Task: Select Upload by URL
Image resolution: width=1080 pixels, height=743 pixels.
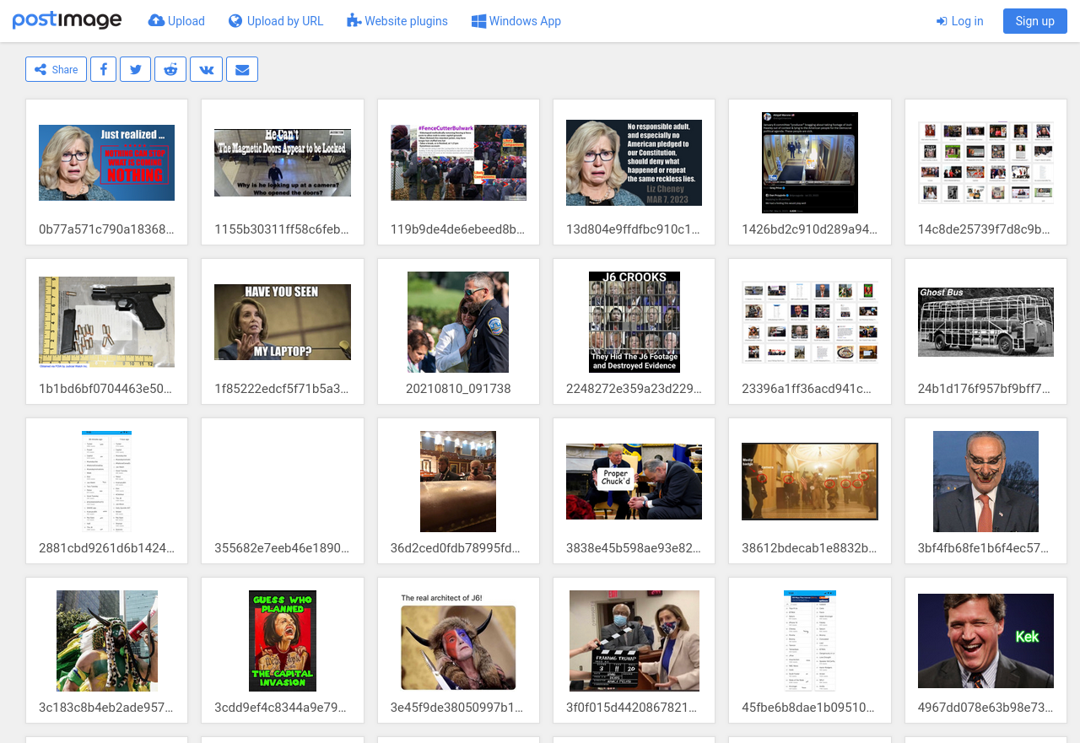Action: click(x=276, y=21)
